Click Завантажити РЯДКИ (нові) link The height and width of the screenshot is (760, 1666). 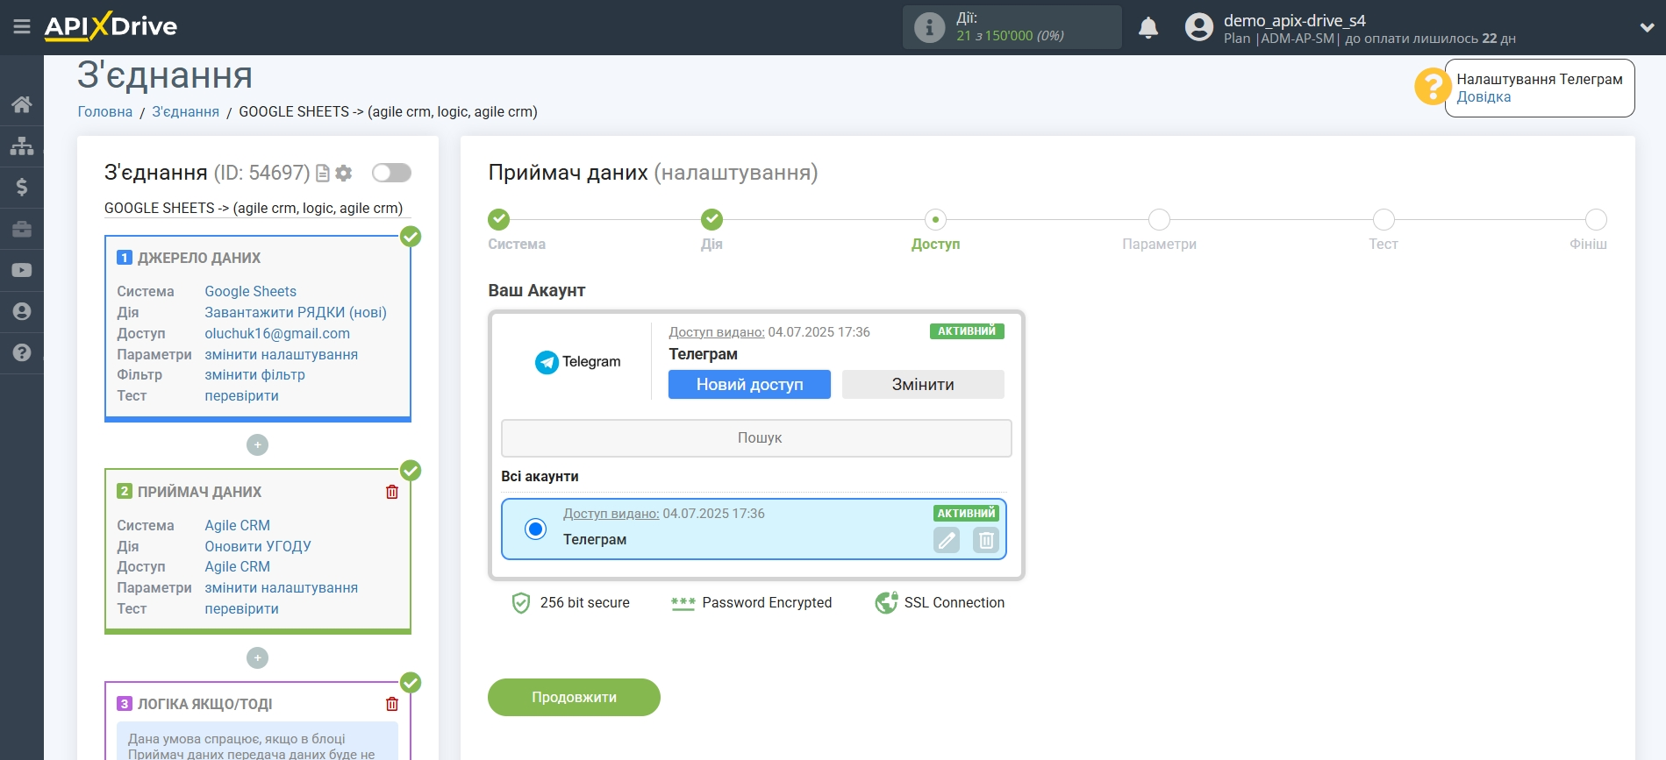point(296,312)
